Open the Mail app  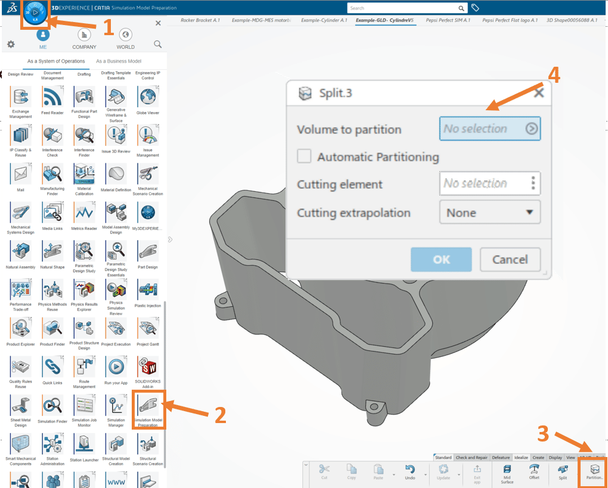click(20, 178)
